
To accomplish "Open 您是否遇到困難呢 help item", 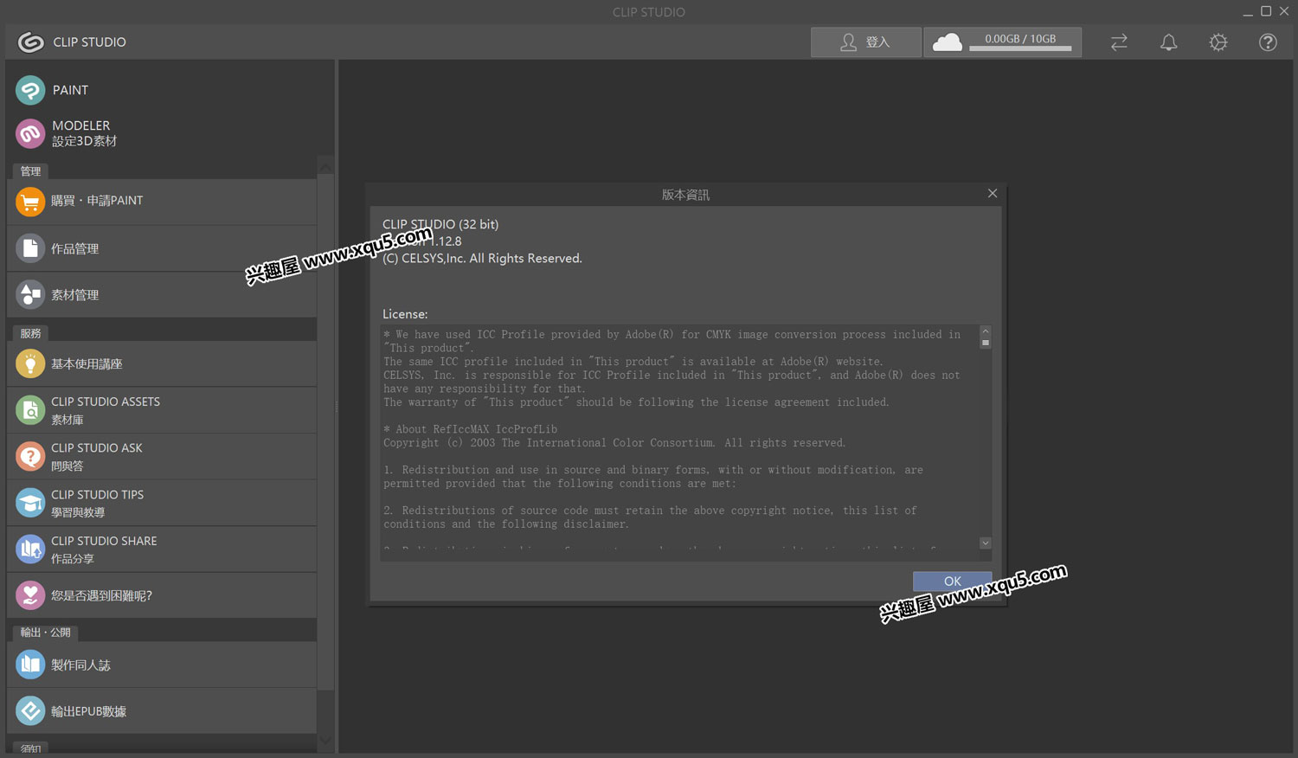I will pos(162,595).
